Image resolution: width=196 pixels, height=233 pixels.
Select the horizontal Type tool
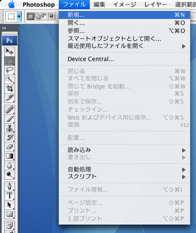coord(10,196)
